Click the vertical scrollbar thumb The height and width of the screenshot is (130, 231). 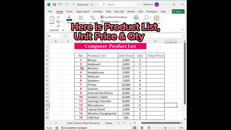[x=185, y=73]
